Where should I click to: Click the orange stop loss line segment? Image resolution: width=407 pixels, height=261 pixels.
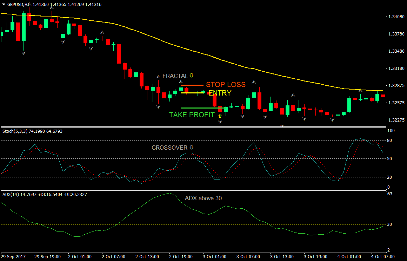[x=193, y=85]
